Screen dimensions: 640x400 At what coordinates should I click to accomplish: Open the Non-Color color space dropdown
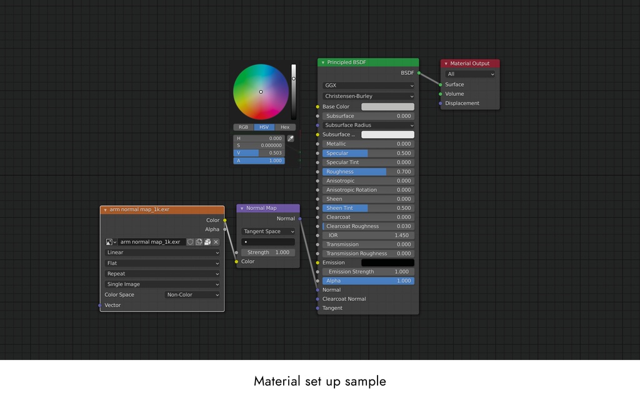point(192,295)
